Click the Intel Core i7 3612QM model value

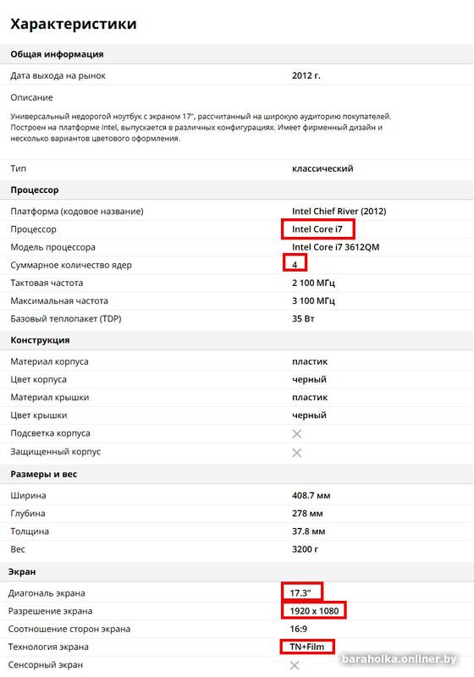click(335, 247)
